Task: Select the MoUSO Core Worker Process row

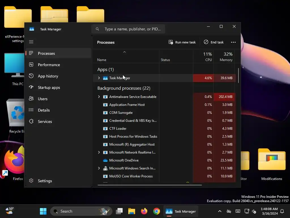Action: pyautogui.click(x=164, y=176)
